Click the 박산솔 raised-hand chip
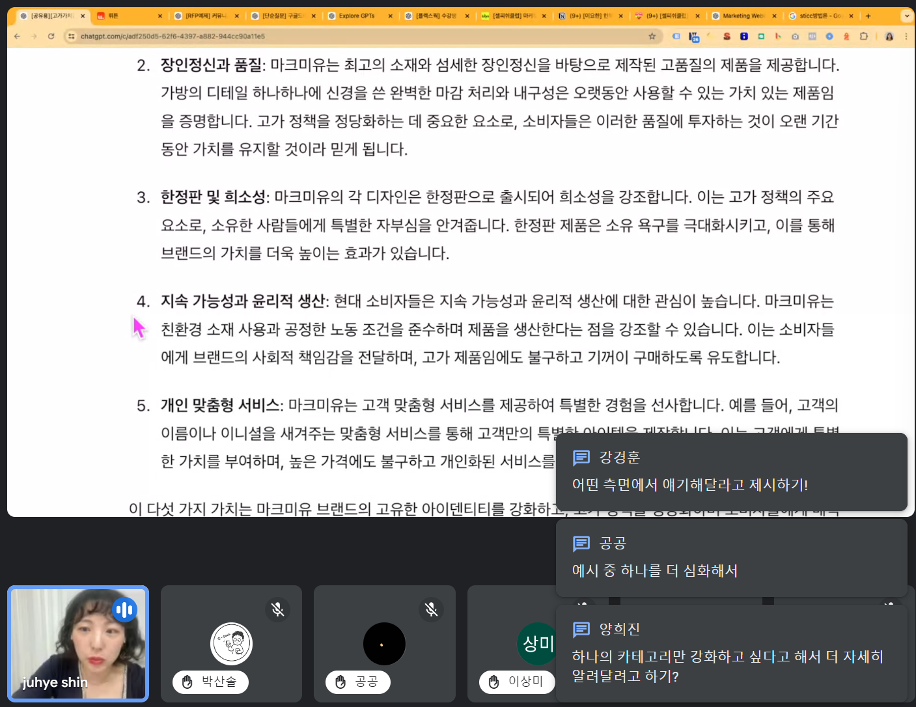The height and width of the screenshot is (707, 916). pyautogui.click(x=210, y=682)
